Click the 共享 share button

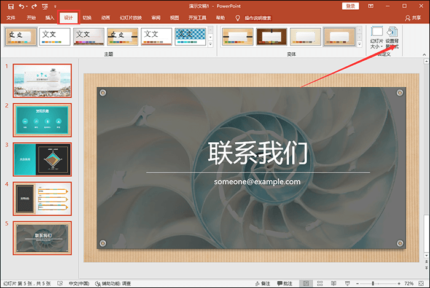pyautogui.click(x=413, y=18)
